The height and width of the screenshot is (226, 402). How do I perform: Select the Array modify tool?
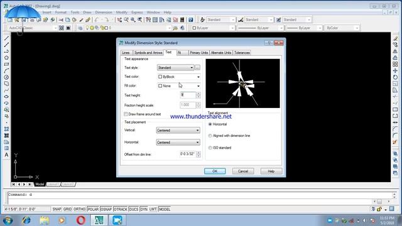coord(395,64)
